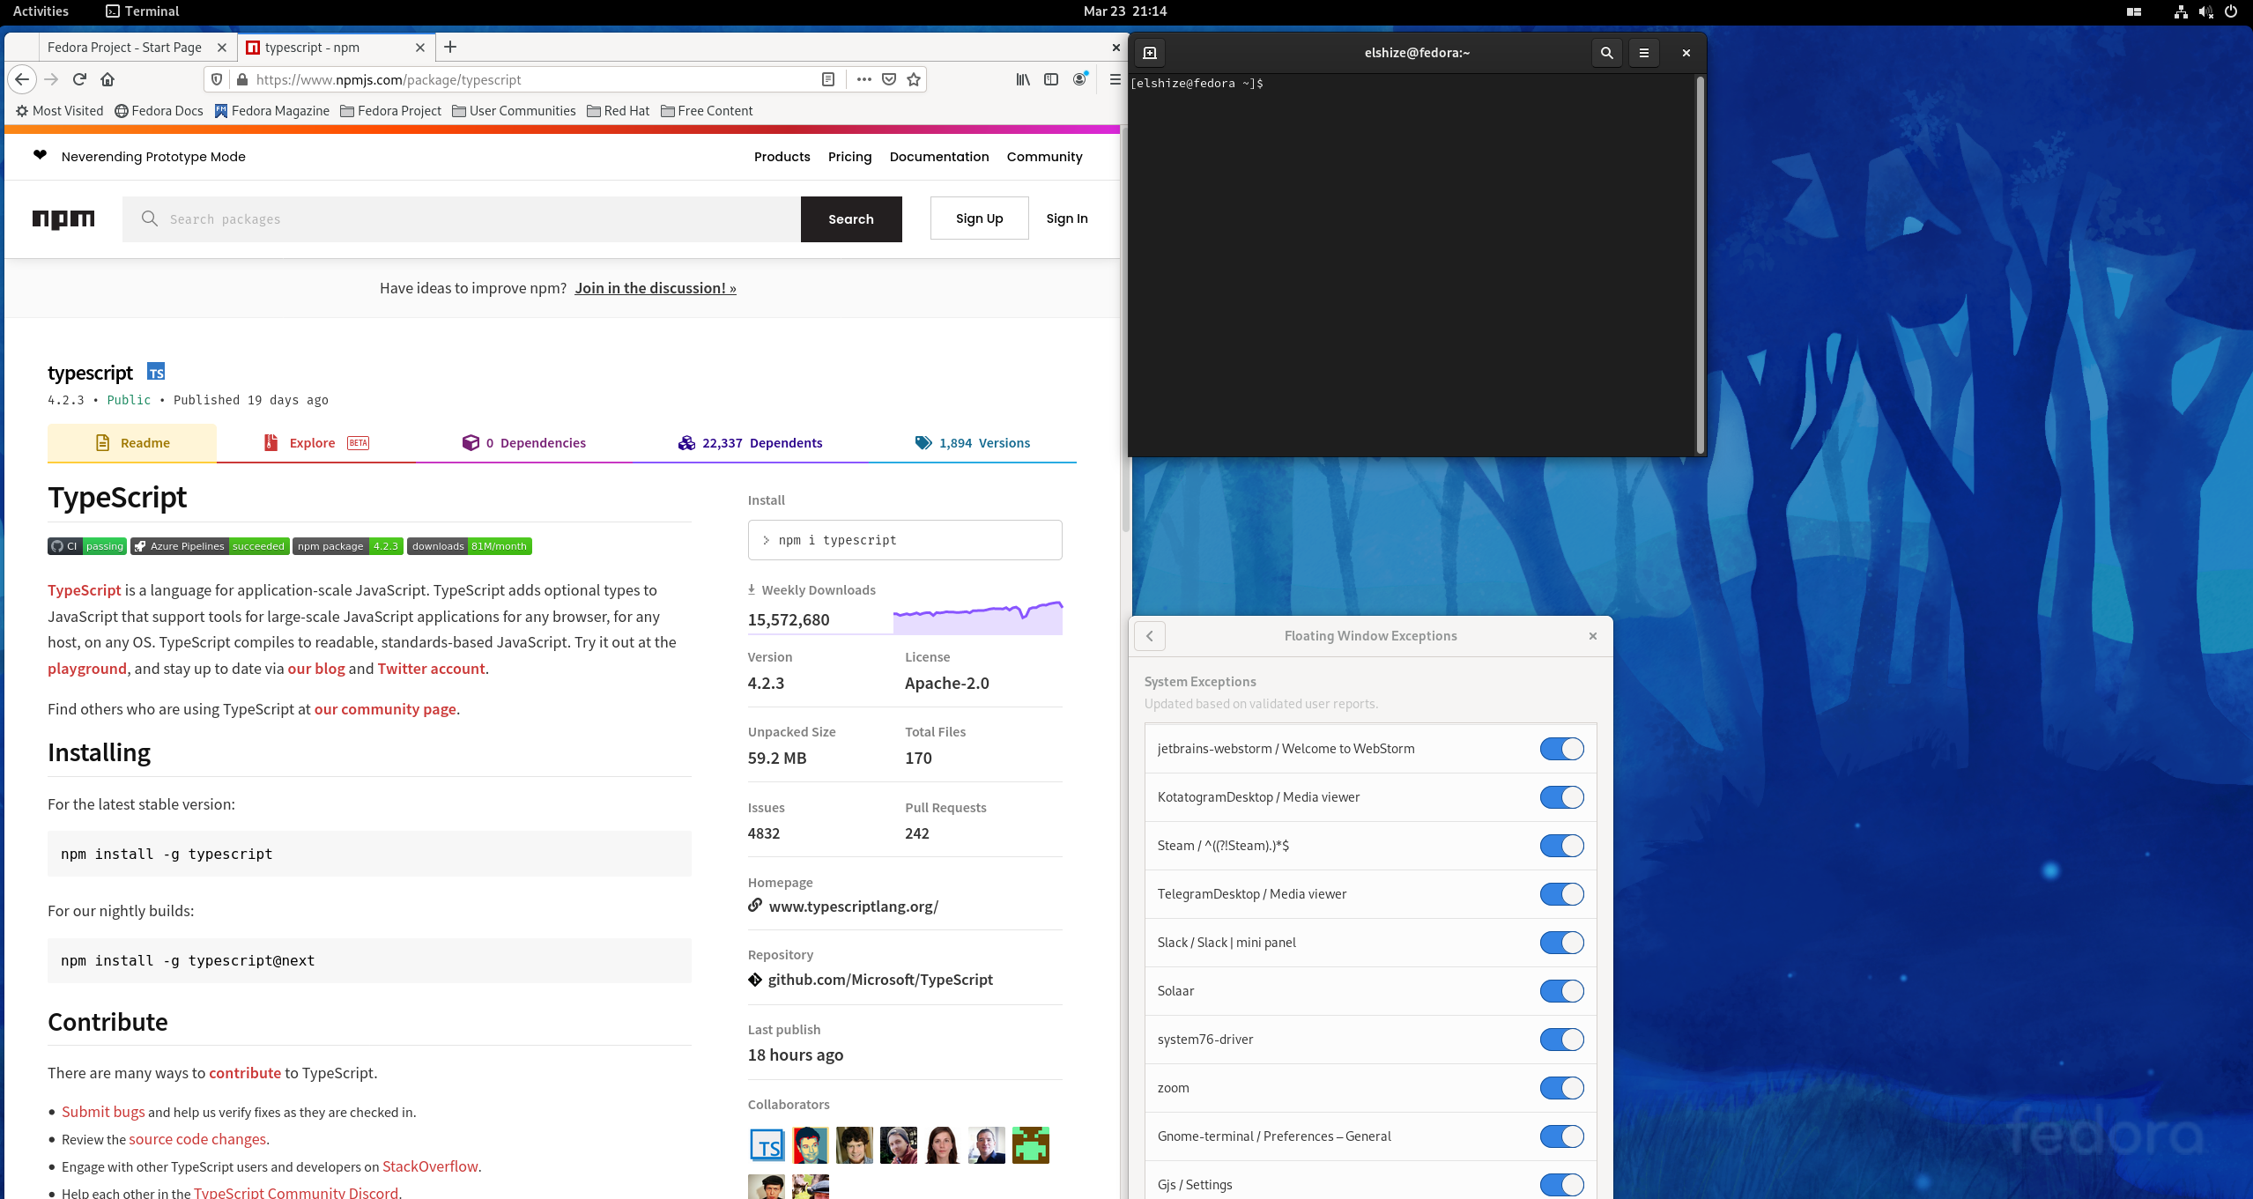
Task: Switch to the Explore tab
Action: coord(312,442)
